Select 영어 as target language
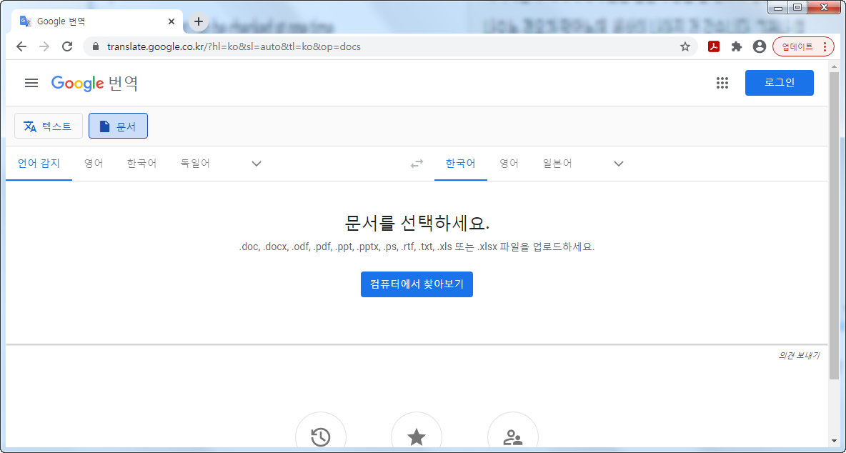 (x=509, y=164)
